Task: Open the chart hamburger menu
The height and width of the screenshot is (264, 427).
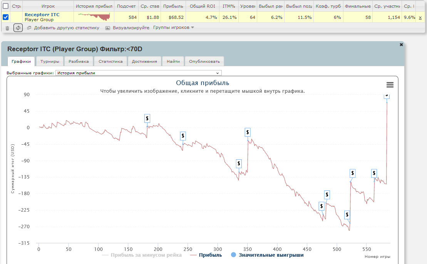Action: [x=390, y=85]
